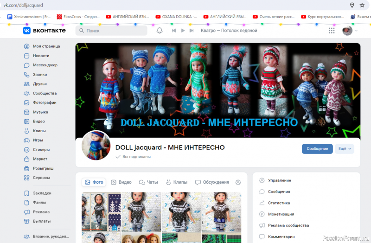Image resolution: width=371 pixels, height=243 pixels.
Task: Open tab settings gear icon
Action: pyautogui.click(x=238, y=182)
